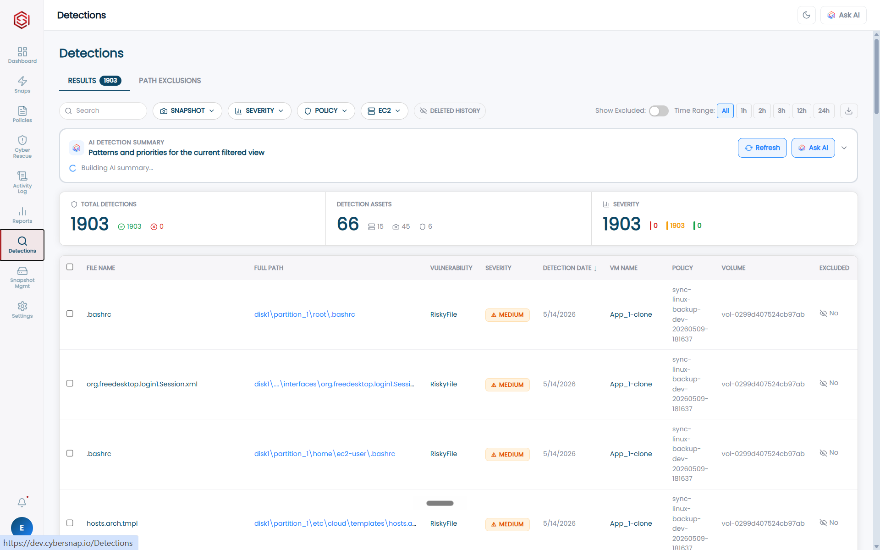The height and width of the screenshot is (550, 880).
Task: Select the 12h time range
Action: 801,111
